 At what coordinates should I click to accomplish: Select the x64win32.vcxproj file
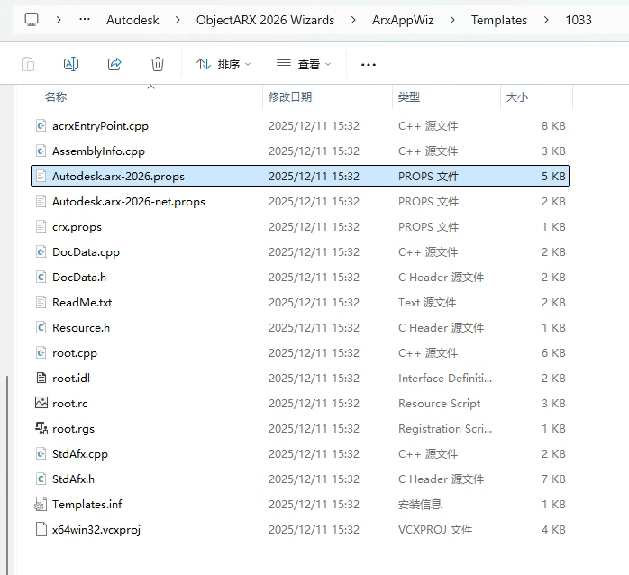(x=96, y=530)
